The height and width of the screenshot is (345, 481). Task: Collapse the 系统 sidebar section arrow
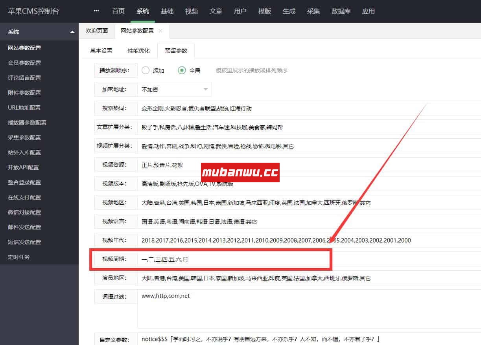[x=72, y=32]
